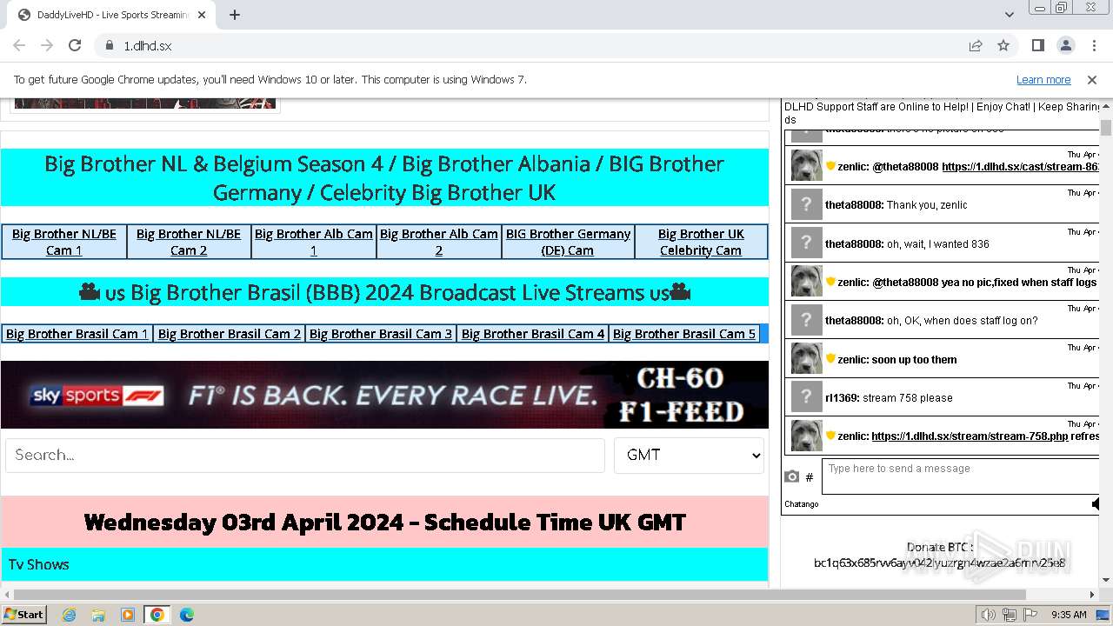1113x626 pixels.
Task: Open Big Brother UK Celebrity Cam
Action: pos(701,242)
